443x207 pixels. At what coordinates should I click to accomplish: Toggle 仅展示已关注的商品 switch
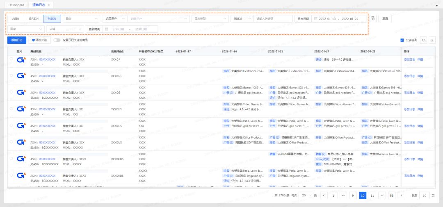[x=57, y=40]
